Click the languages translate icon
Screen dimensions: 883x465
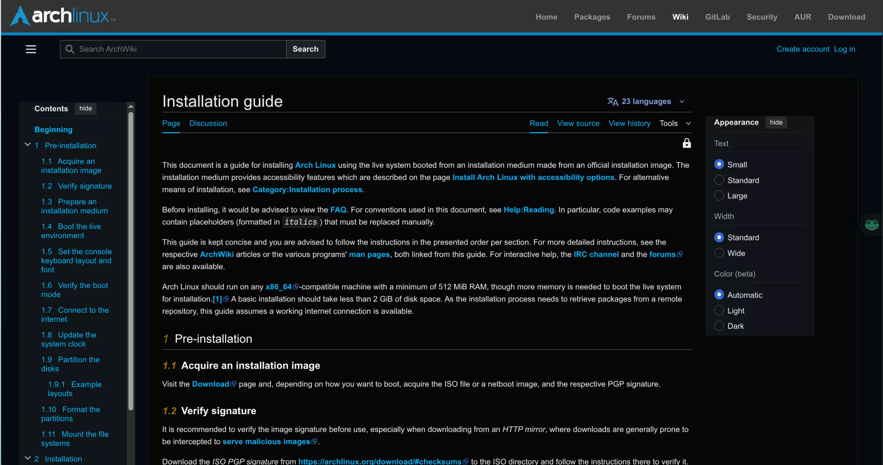click(x=612, y=101)
